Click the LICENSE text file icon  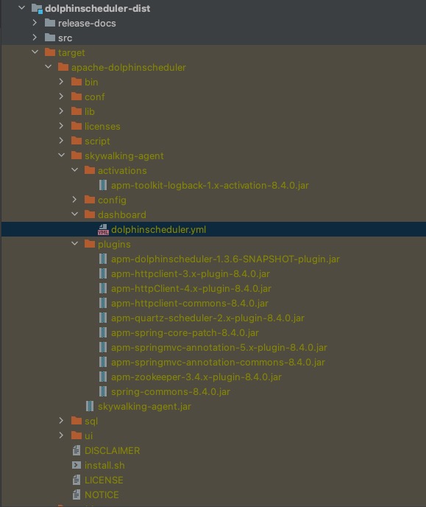pyautogui.click(x=77, y=480)
